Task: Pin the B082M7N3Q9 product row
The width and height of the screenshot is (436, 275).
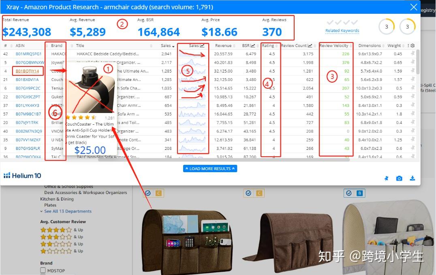Action: coord(412,130)
